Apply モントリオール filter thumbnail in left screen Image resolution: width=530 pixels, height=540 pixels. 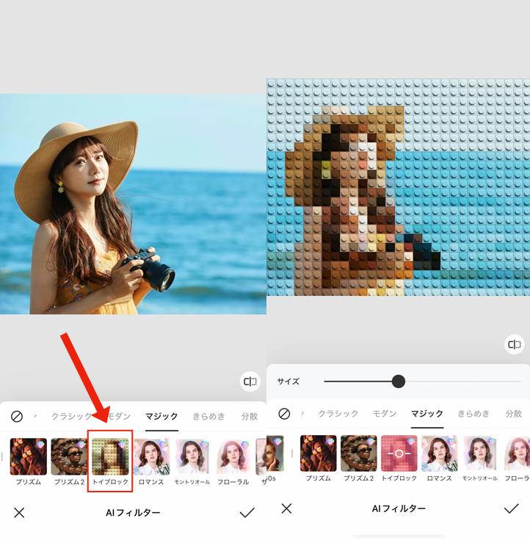coord(192,456)
